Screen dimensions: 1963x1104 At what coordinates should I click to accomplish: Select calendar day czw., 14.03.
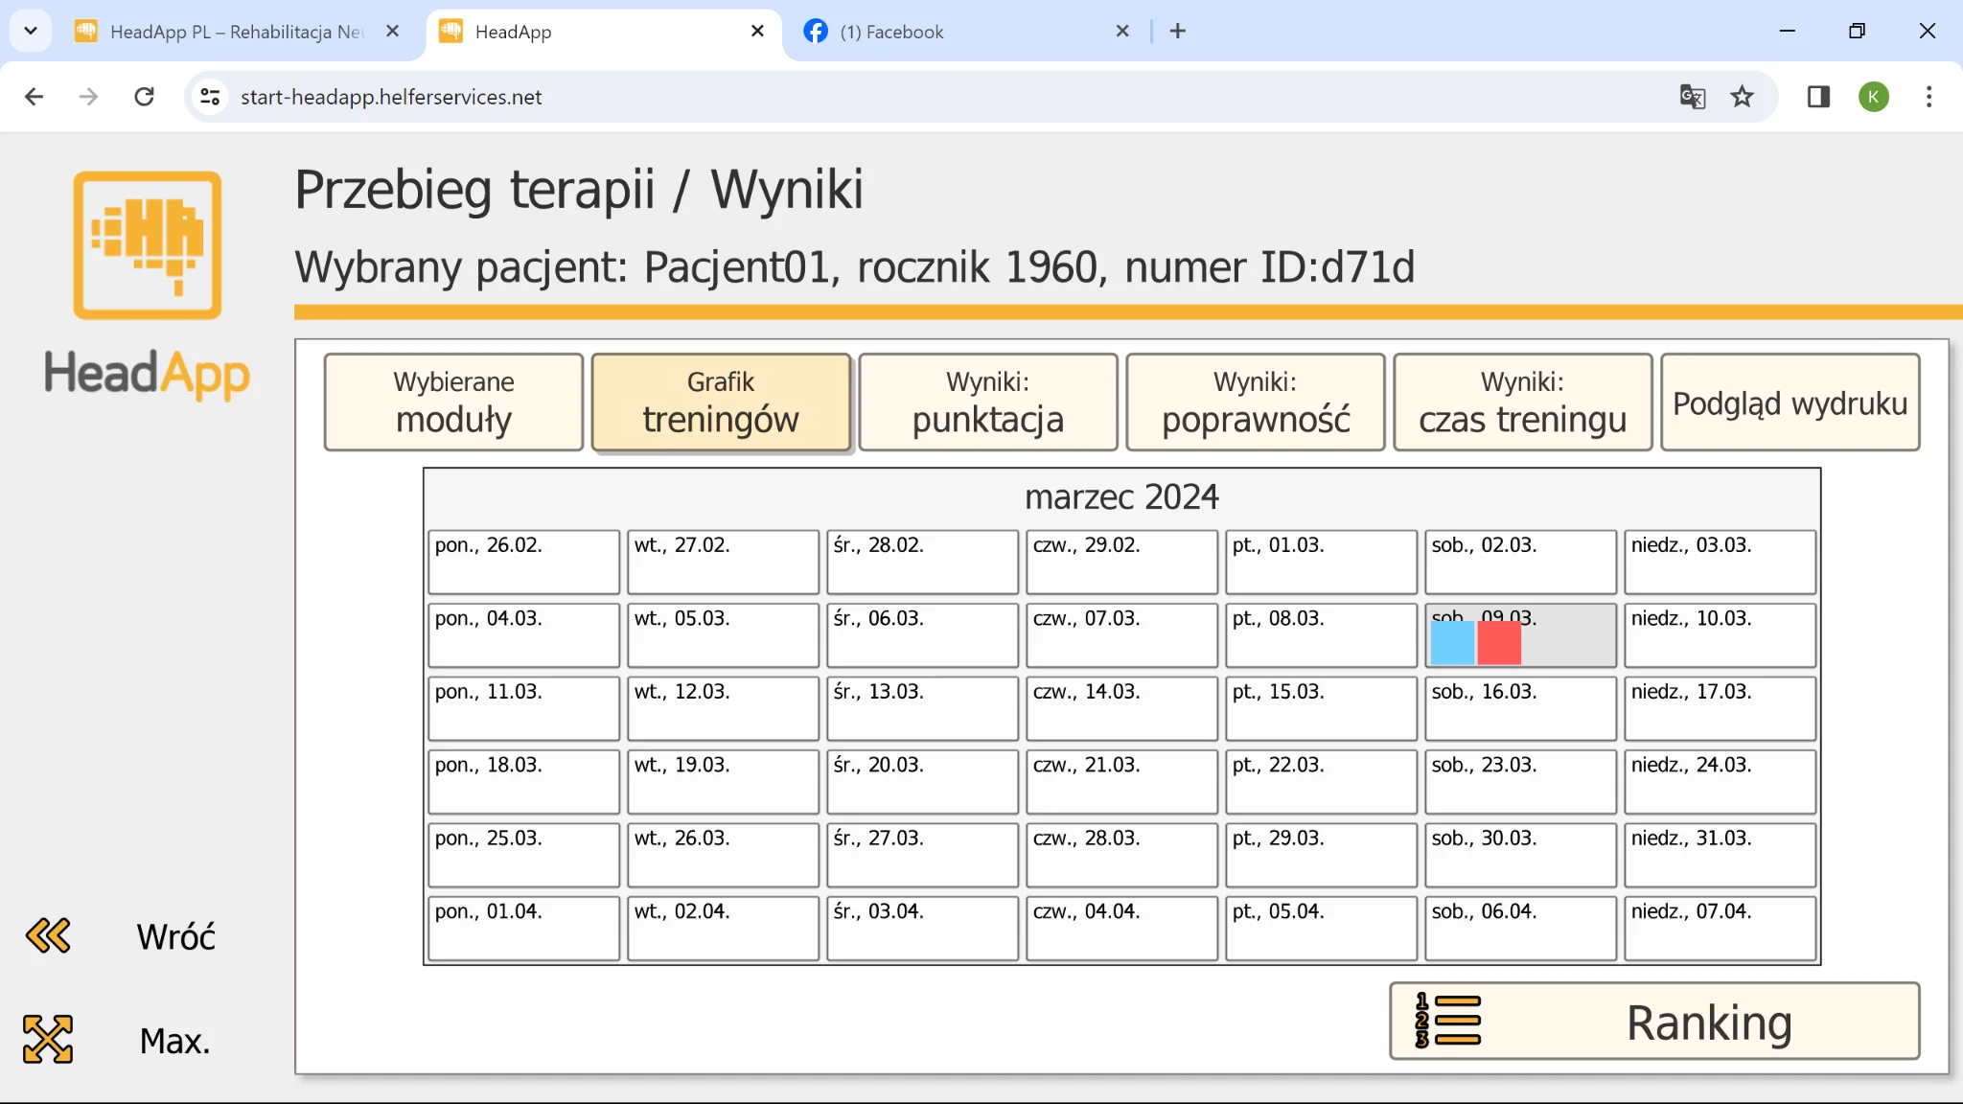pos(1121,708)
